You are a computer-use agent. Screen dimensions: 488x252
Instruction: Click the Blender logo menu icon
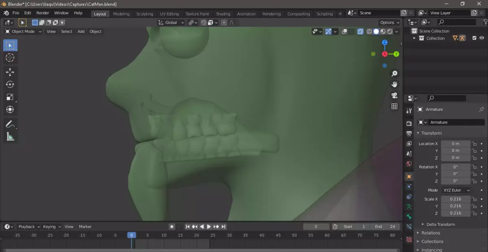[x=7, y=13]
